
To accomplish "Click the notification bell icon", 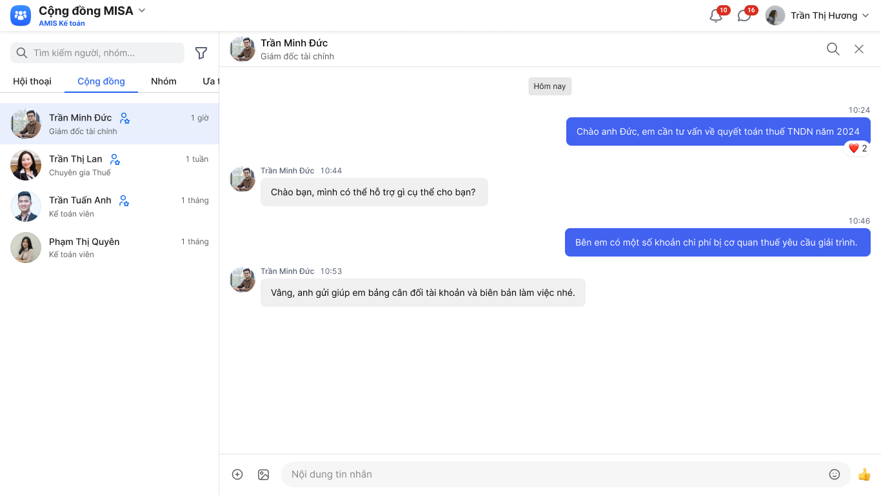I will coord(716,16).
